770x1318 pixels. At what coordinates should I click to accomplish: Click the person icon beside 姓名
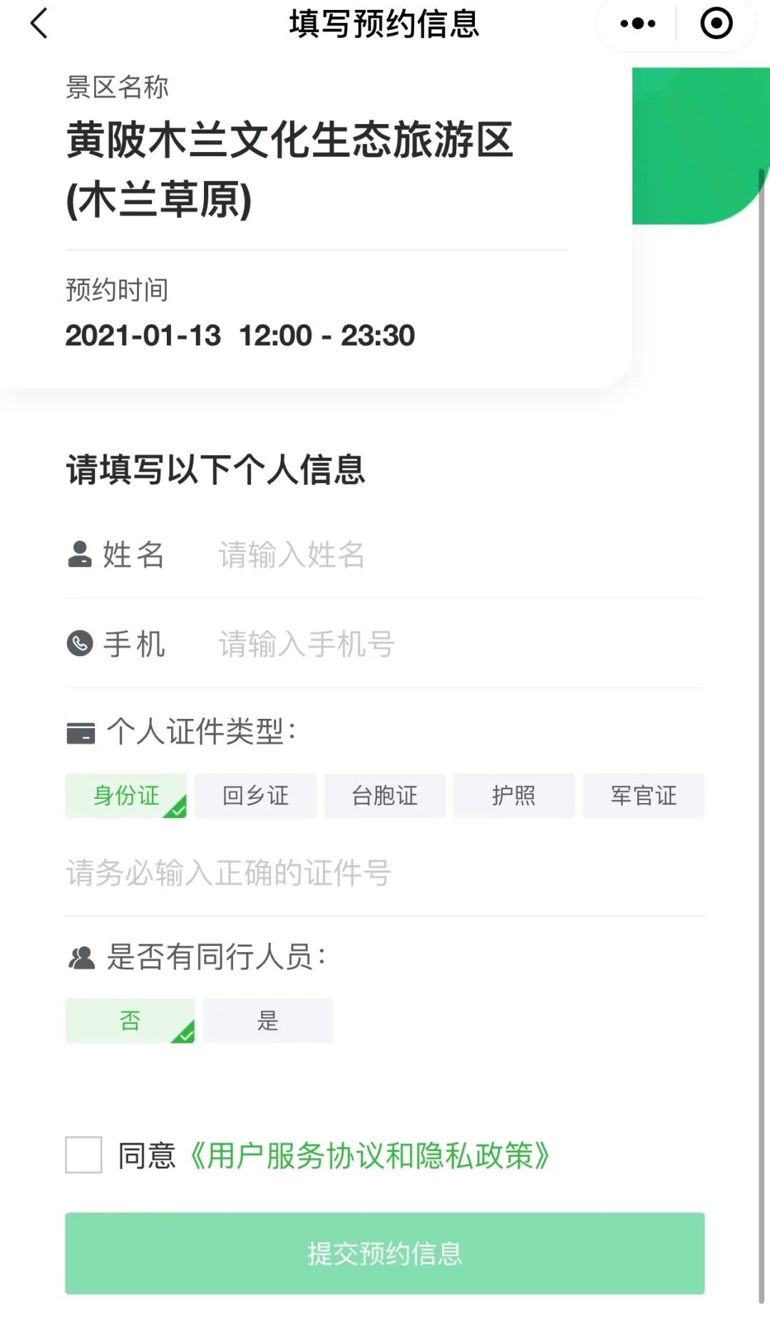[x=79, y=554]
